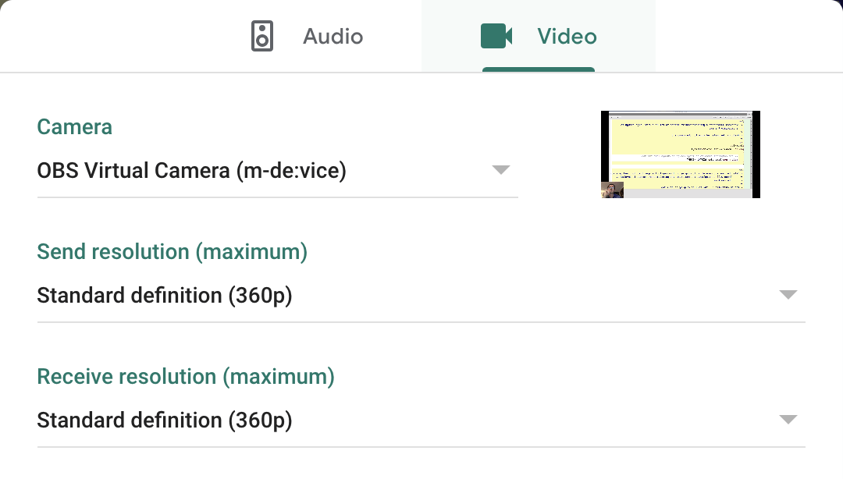Click the camera preview thumbnail
843x479 pixels.
tap(681, 154)
